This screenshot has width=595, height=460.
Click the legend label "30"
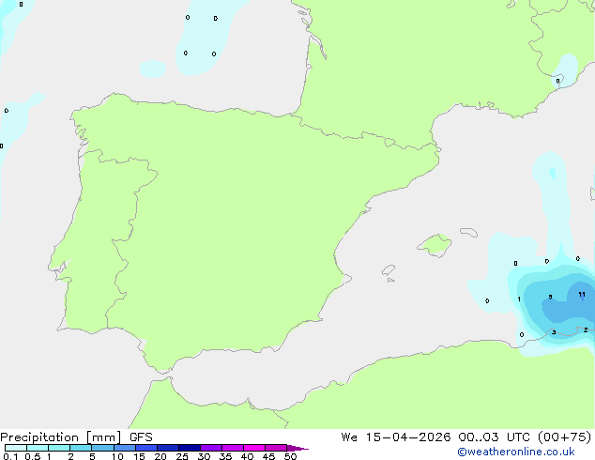(x=204, y=456)
